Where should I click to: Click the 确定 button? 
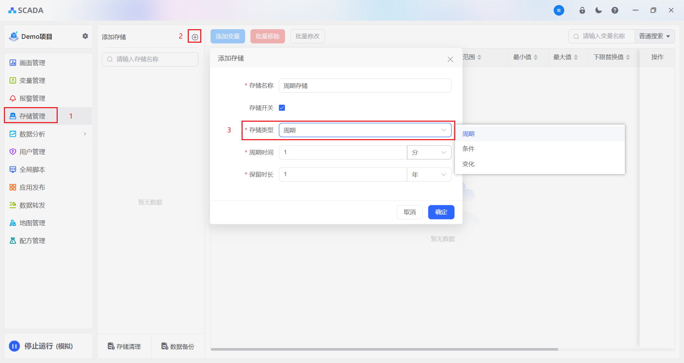click(x=441, y=212)
